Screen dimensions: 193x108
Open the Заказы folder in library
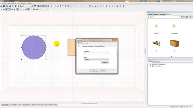pyautogui.click(x=156, y=25)
